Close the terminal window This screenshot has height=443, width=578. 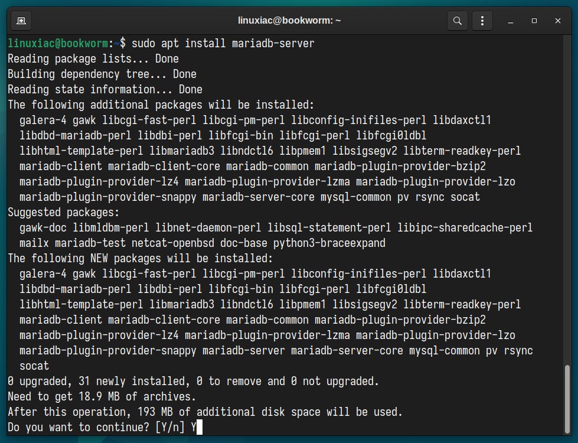coord(558,21)
